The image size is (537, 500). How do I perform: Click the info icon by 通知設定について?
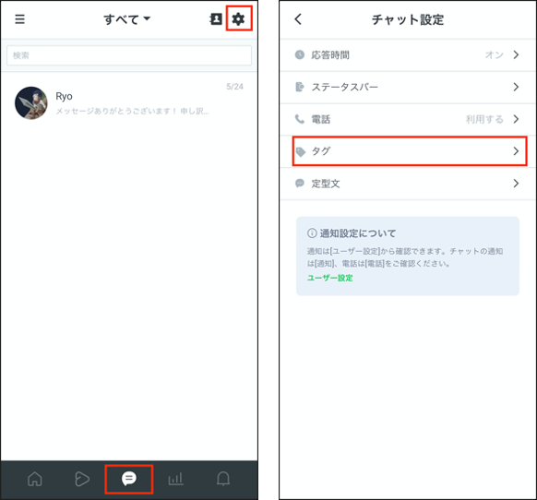pos(312,233)
